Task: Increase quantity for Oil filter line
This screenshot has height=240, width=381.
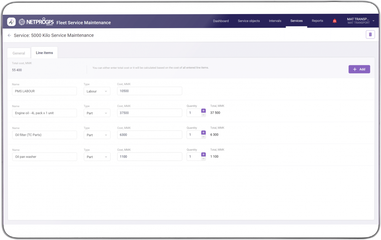Action: click(x=203, y=133)
